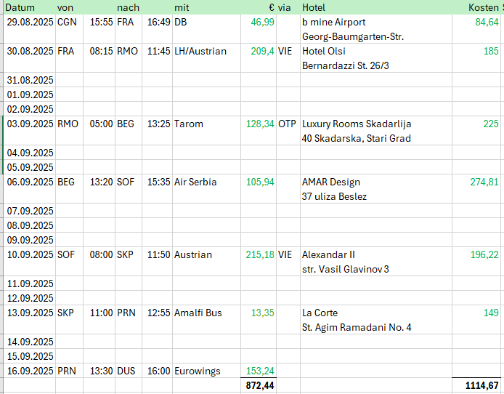Select the Kosten header cell
Viewport: 504px width, 394px height.
(478, 7)
